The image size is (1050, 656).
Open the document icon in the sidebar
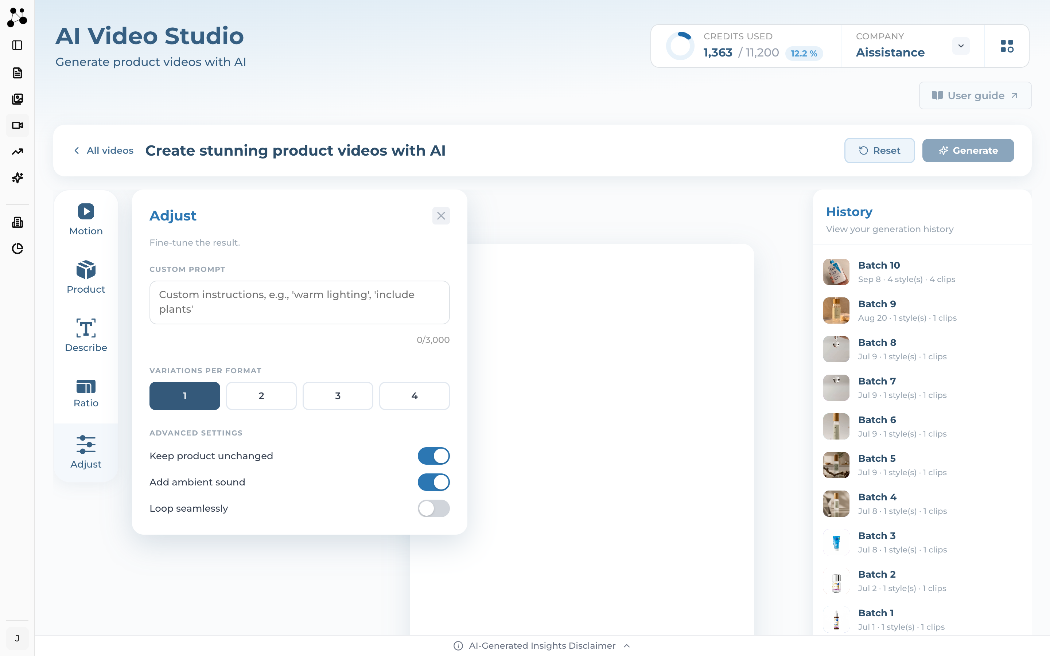pos(17,73)
